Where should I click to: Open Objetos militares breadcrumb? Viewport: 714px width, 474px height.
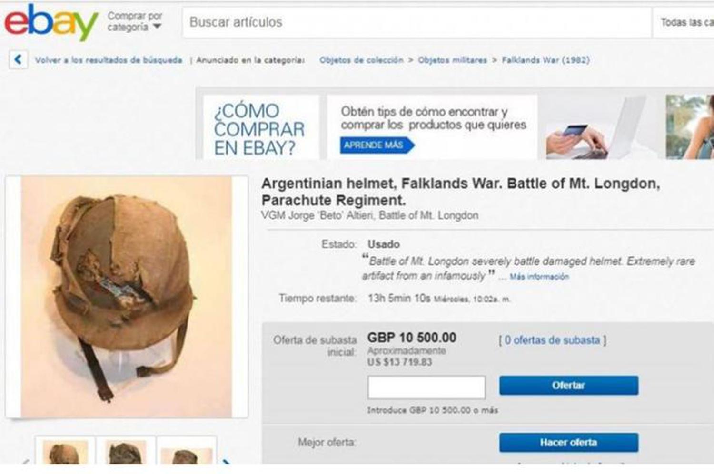coord(452,60)
